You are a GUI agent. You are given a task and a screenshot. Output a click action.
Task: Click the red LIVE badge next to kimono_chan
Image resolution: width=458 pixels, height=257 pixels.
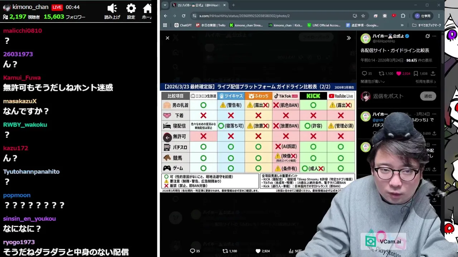click(57, 7)
